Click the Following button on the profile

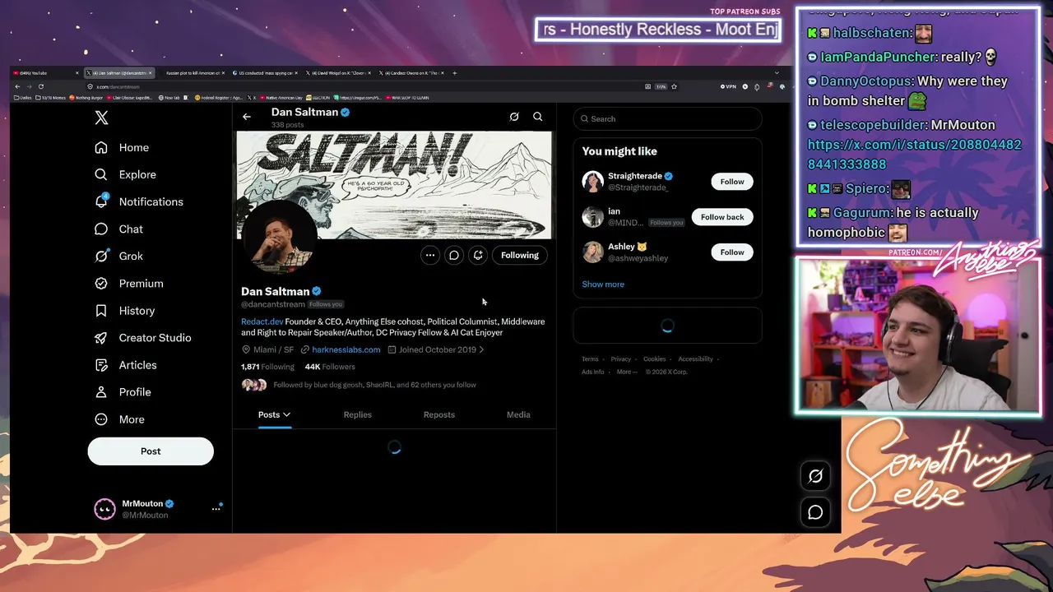pos(520,255)
